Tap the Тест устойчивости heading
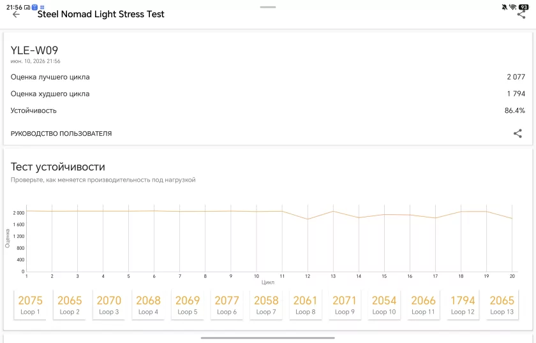The width and height of the screenshot is (536, 343). click(58, 166)
